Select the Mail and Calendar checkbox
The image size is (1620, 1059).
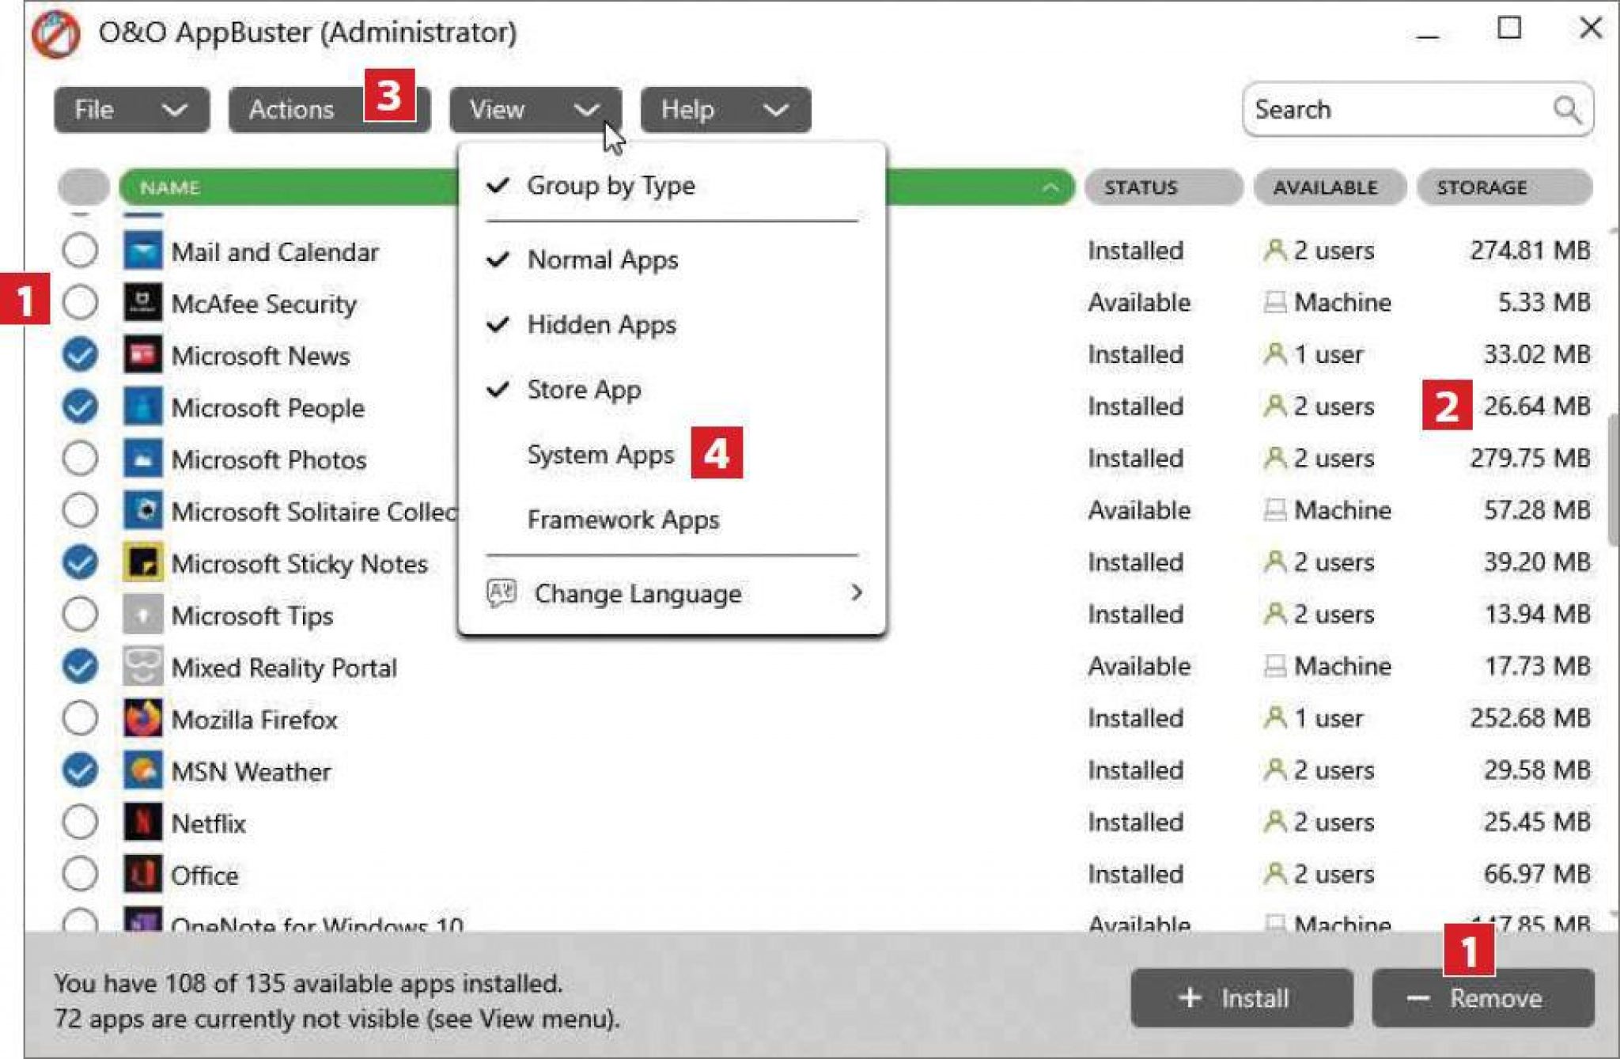pos(80,251)
